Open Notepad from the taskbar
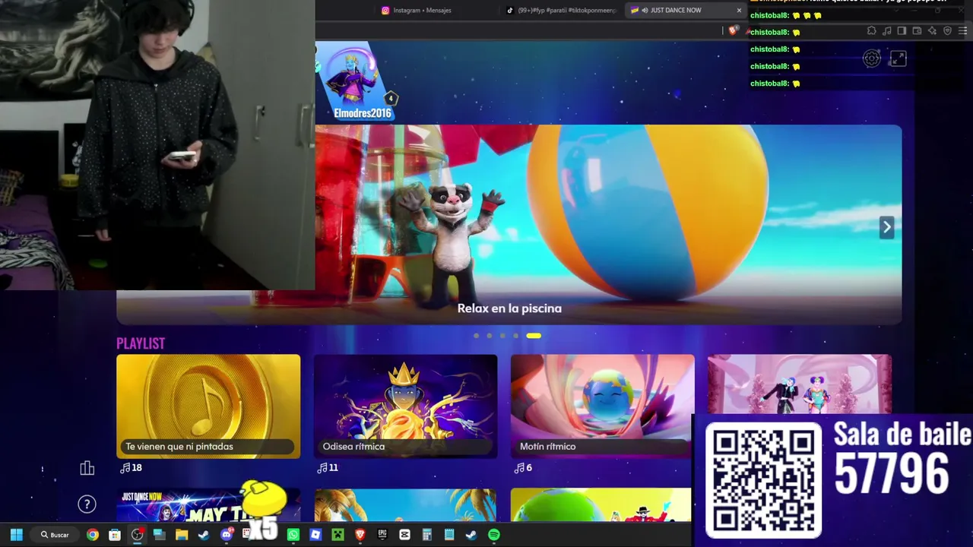Viewport: 973px width, 547px height. coord(449,535)
